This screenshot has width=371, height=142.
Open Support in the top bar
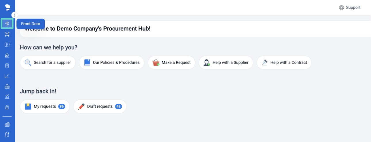pos(350,8)
